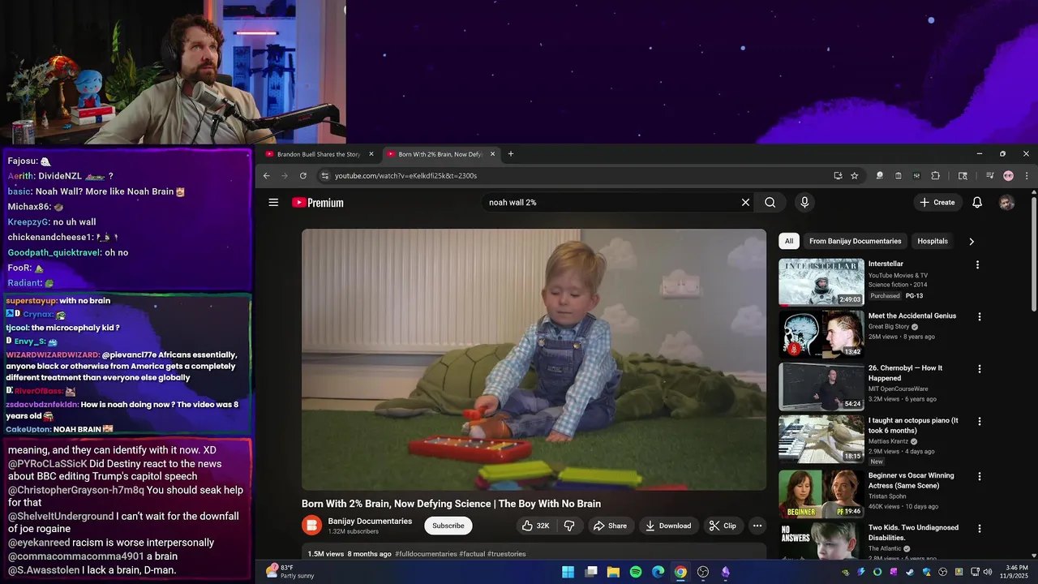Open the Chrome profile avatar

(1008, 175)
